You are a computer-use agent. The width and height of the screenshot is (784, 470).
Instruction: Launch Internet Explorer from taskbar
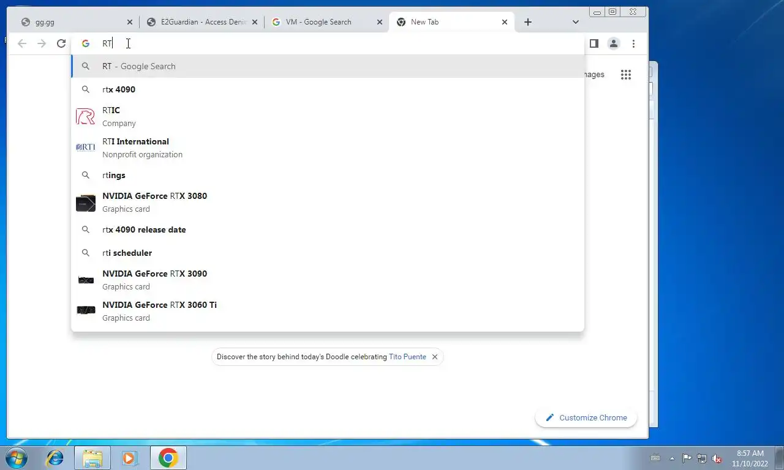(55, 458)
